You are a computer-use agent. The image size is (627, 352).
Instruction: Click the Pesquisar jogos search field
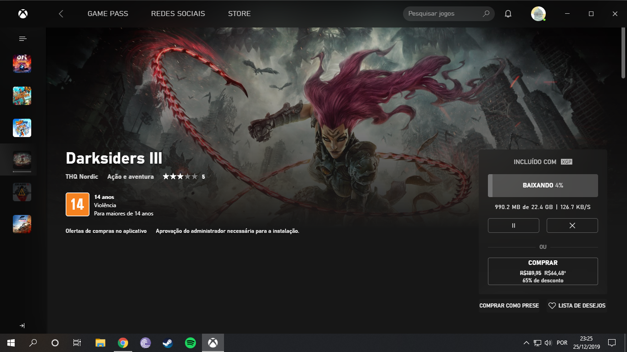[x=448, y=14]
